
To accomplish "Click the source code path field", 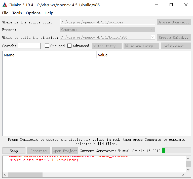I will 108,22.
